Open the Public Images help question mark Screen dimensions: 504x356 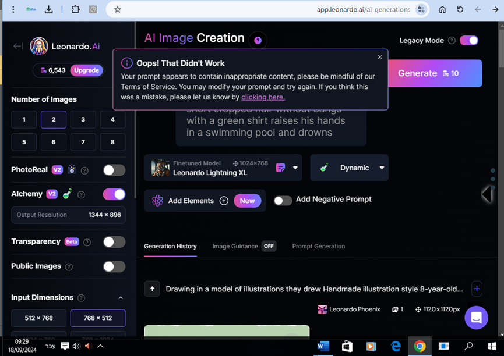point(69,267)
